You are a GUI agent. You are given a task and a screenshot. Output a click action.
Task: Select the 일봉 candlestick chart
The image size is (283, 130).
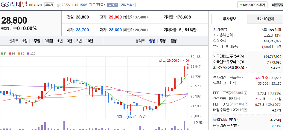pos(152,41)
